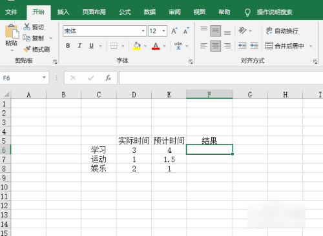Select row 7 header
Image resolution: width=323 pixels, height=236 pixels.
point(5,159)
